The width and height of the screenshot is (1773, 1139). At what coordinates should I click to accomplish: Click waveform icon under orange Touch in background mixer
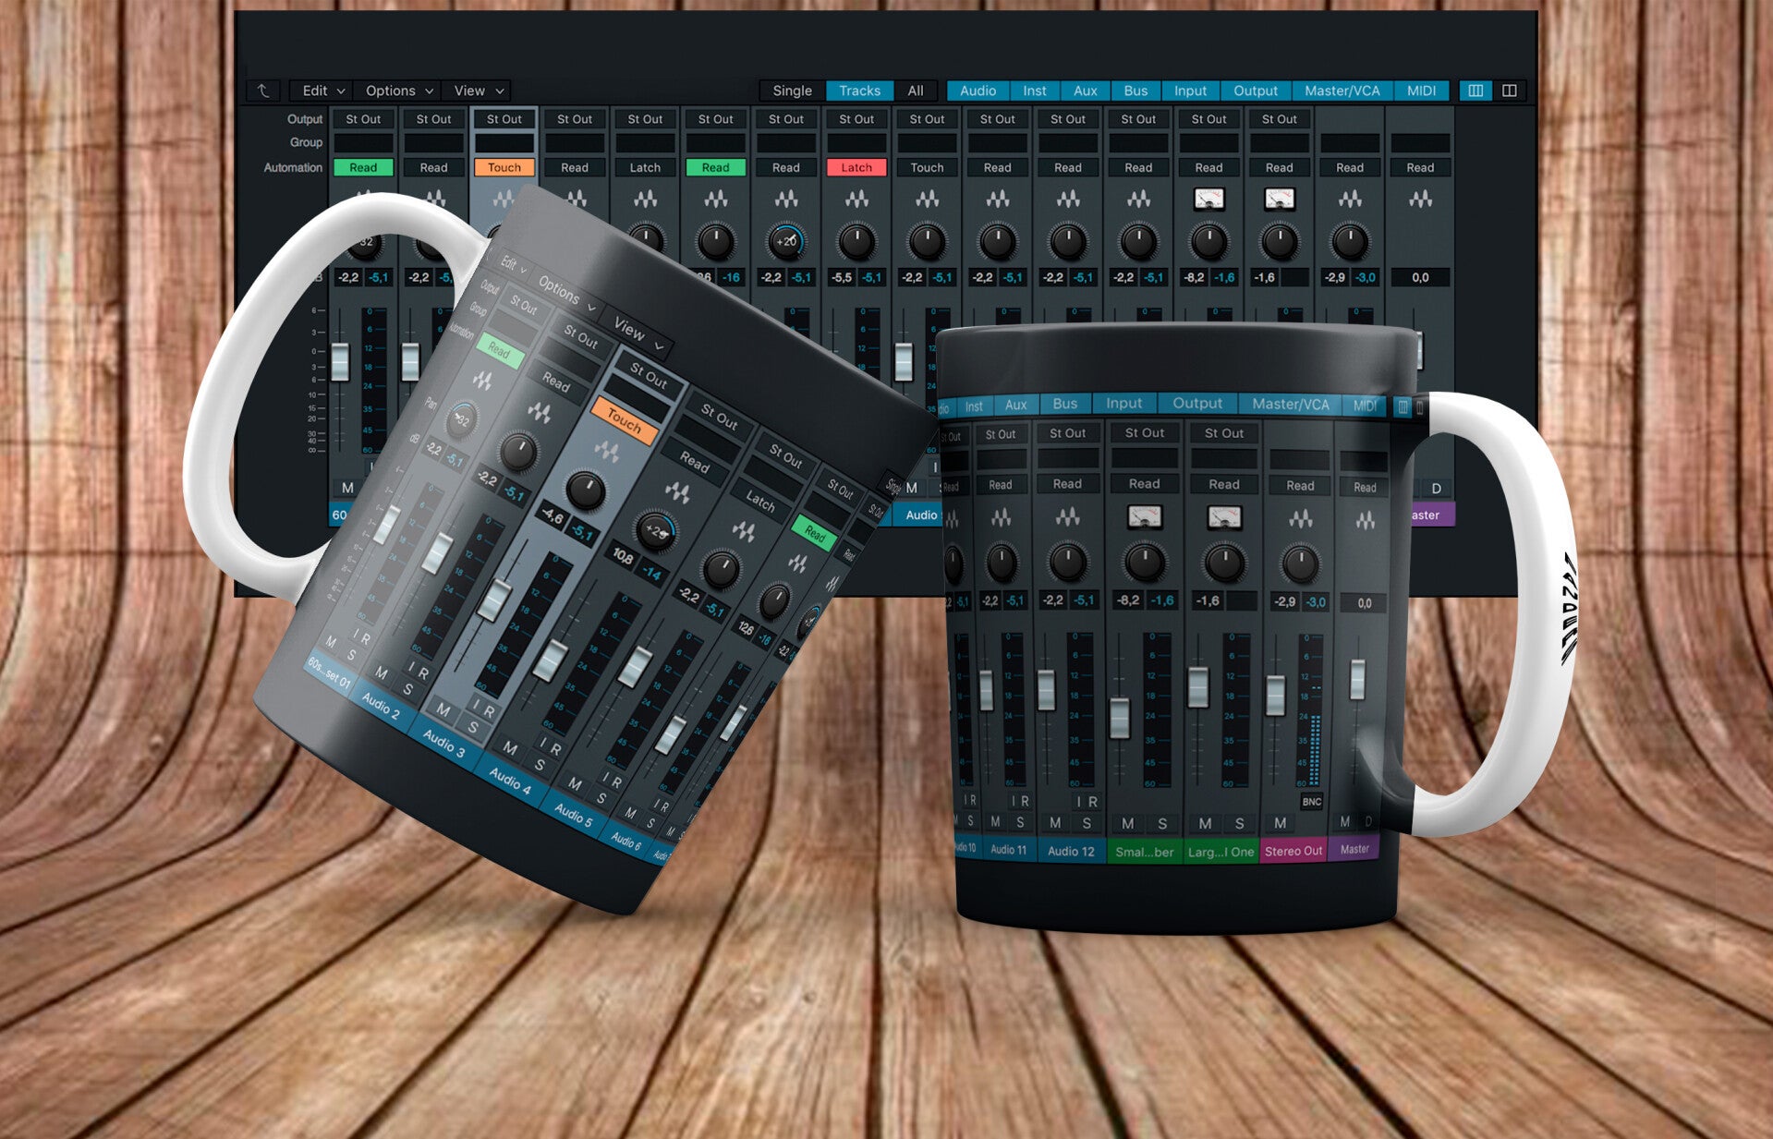pyautogui.click(x=504, y=199)
